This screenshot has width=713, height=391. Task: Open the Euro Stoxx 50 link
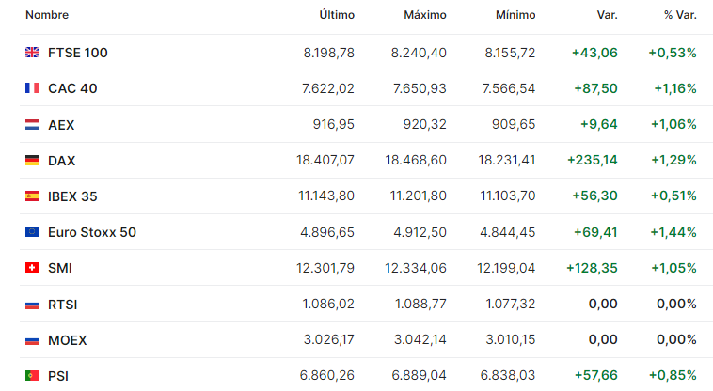tap(92, 232)
